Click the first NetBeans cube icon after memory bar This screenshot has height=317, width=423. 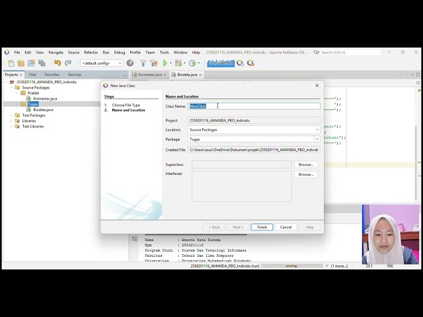240,63
